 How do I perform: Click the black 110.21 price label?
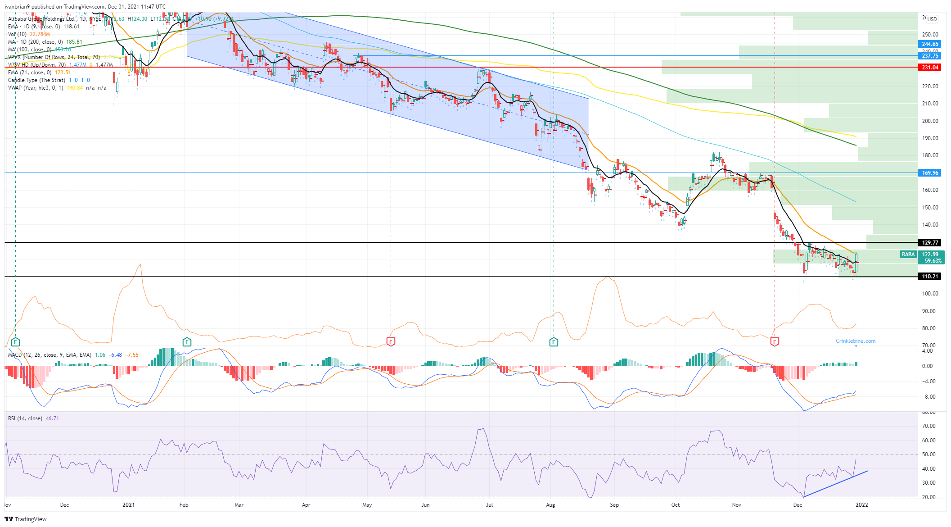click(930, 277)
